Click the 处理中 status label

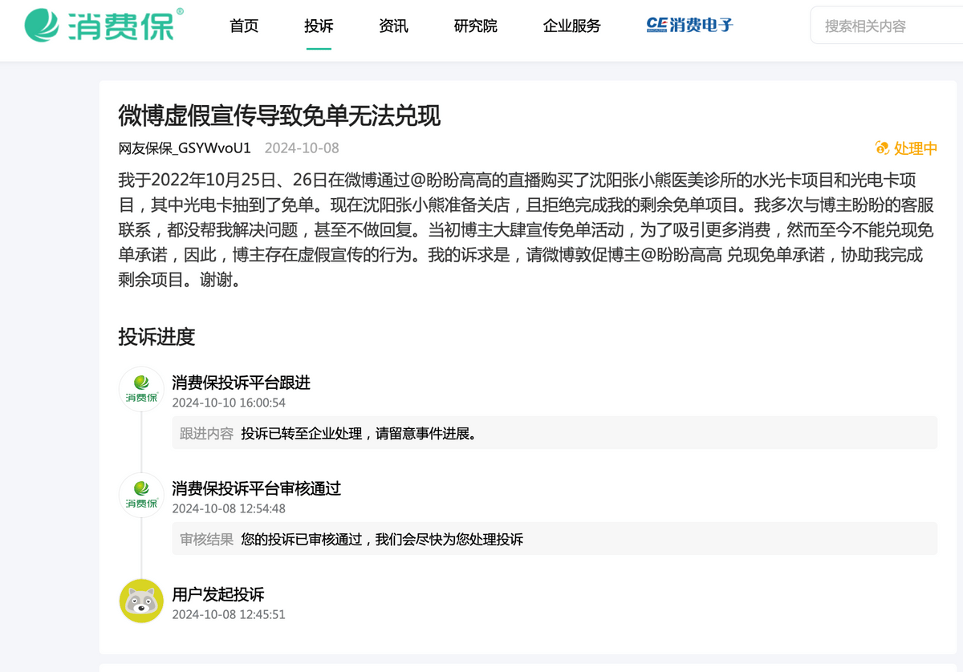(916, 148)
